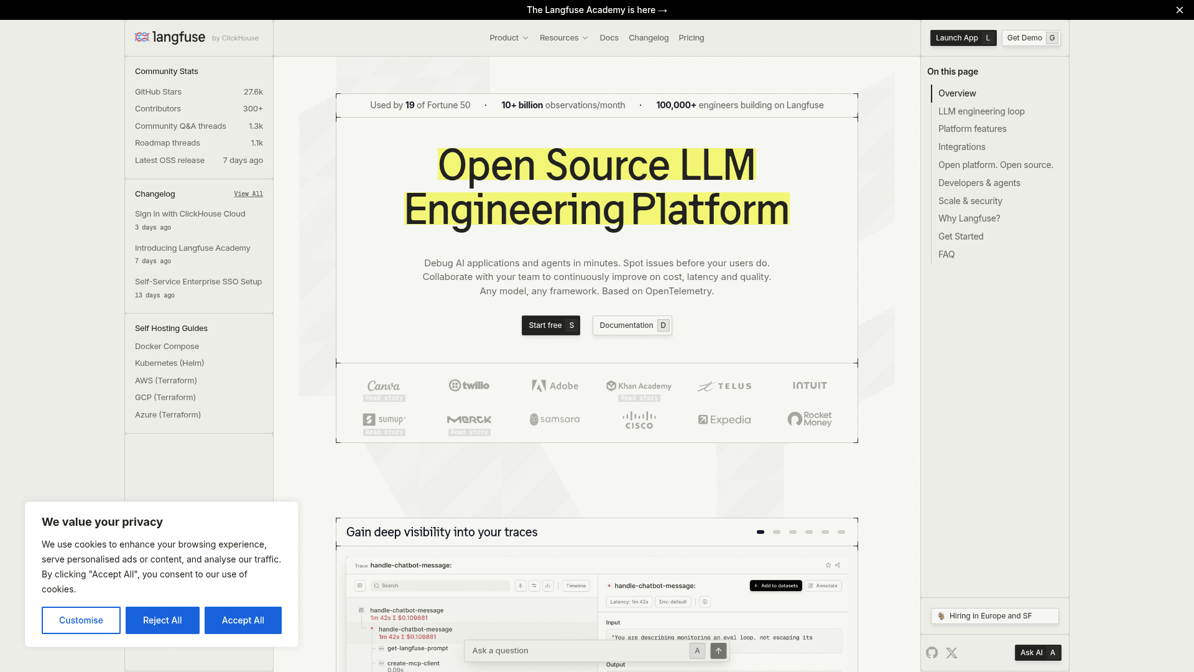The height and width of the screenshot is (672, 1194).
Task: Click the SumUp logo
Action: [x=384, y=419]
